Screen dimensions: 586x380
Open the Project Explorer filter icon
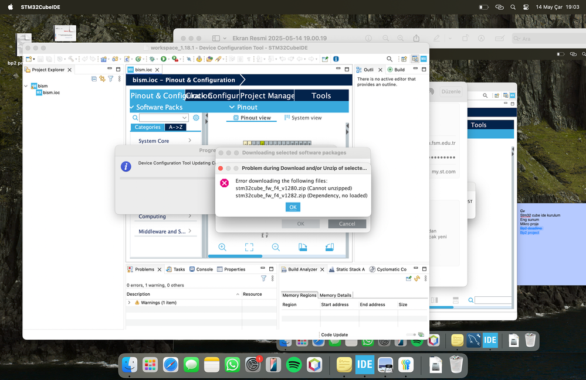[x=111, y=78]
